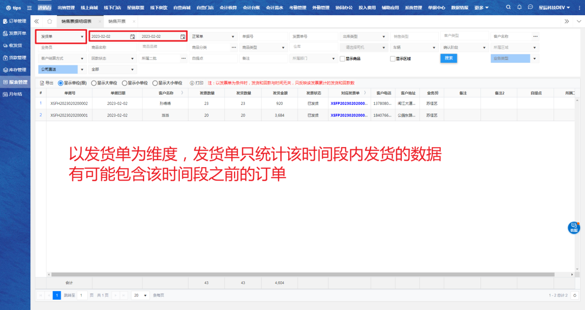This screenshot has width=585, height=310.
Task: Expand the 发货单 dropdown
Action: 82,36
